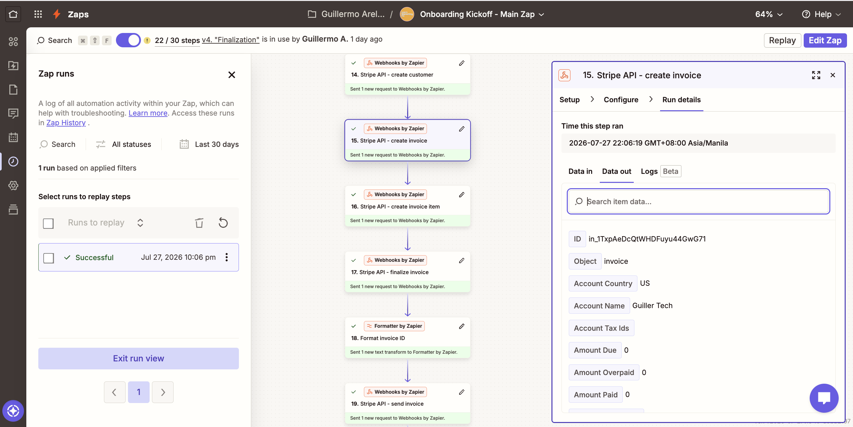Go to previous page of runs
Viewport: 853px width, 427px height.
(115, 392)
